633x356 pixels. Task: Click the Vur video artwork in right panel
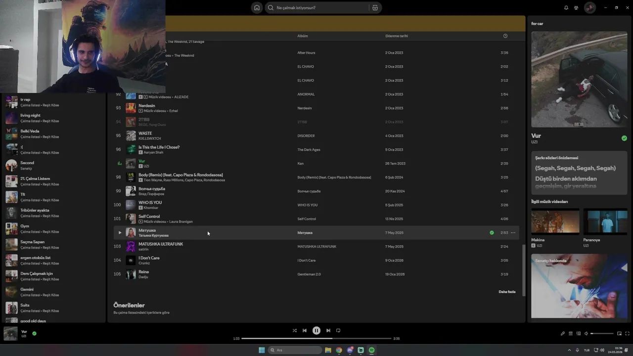tap(579, 79)
